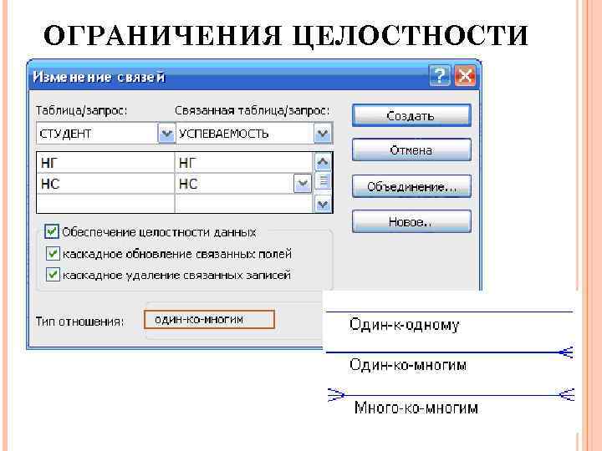The image size is (602, 451).
Task: Click the empty third row left cell
Action: tap(105, 204)
